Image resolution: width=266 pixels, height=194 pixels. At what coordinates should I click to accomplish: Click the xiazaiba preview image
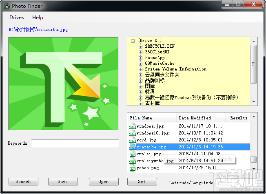coord(64,84)
